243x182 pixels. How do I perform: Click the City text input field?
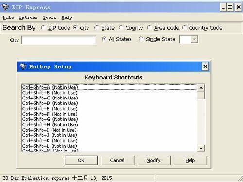(x=58, y=40)
